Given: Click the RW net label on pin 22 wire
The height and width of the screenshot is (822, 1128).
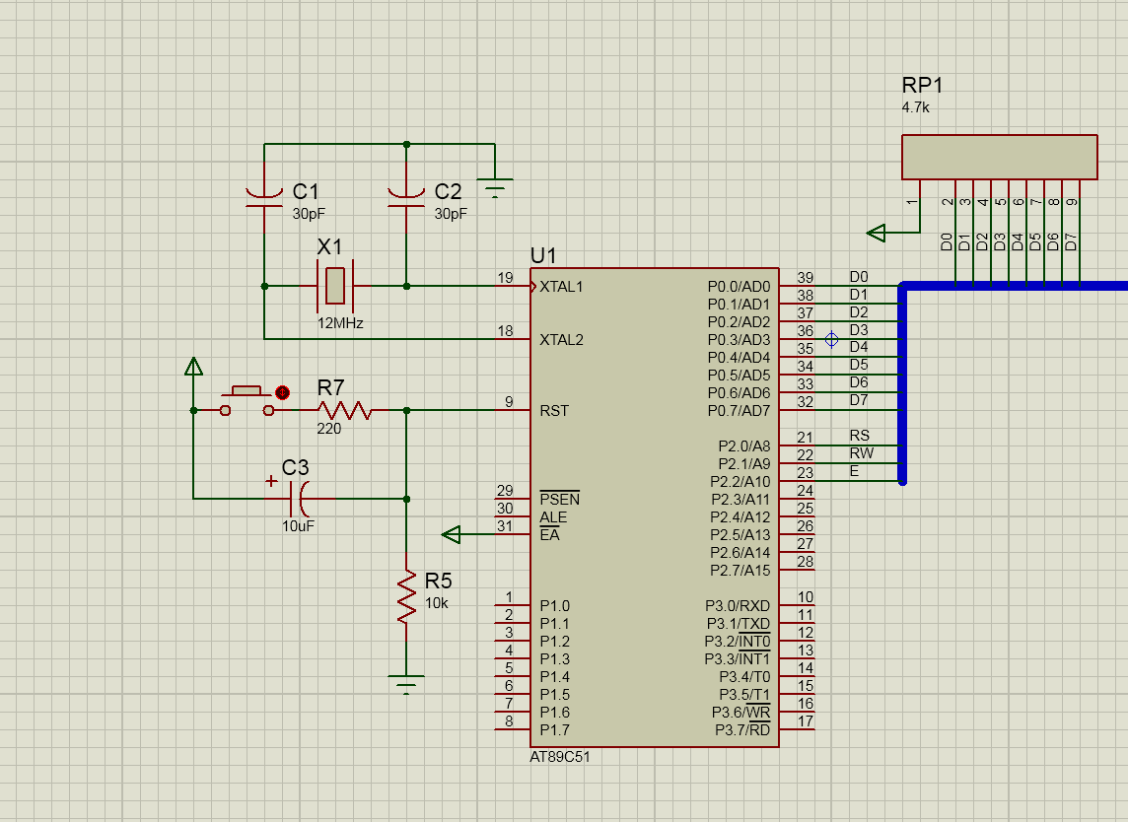Looking at the screenshot, I should [x=861, y=453].
